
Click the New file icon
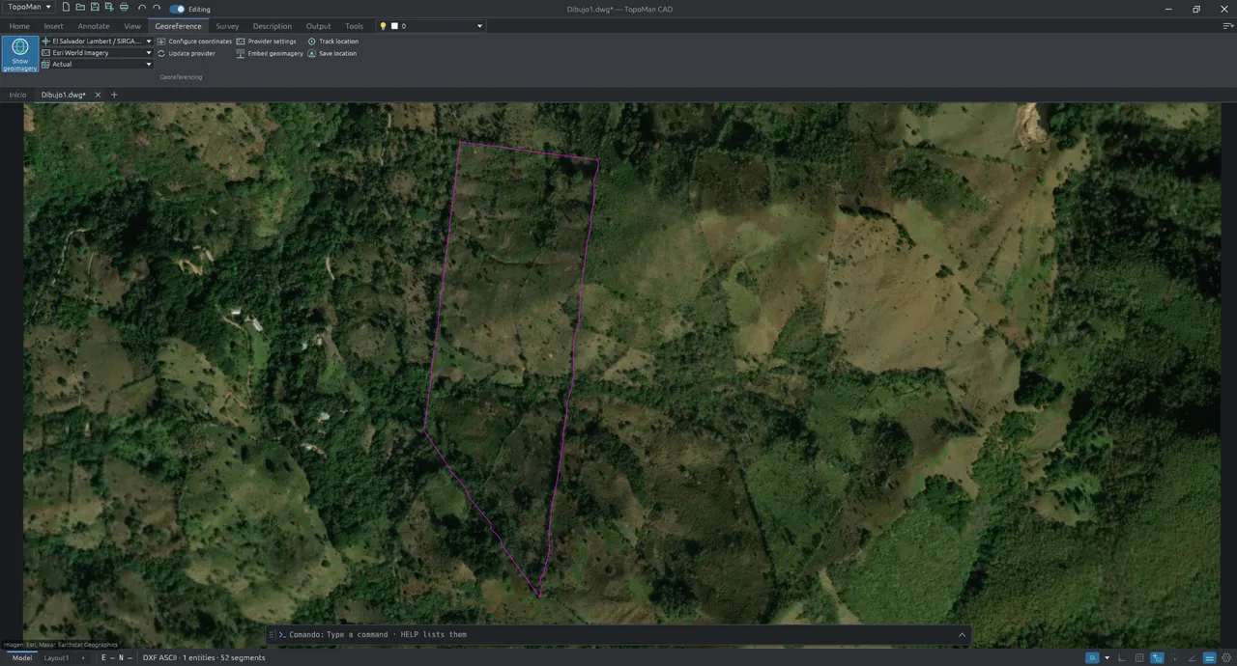click(x=66, y=8)
